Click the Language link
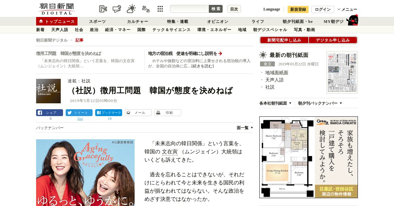 pos(272,9)
